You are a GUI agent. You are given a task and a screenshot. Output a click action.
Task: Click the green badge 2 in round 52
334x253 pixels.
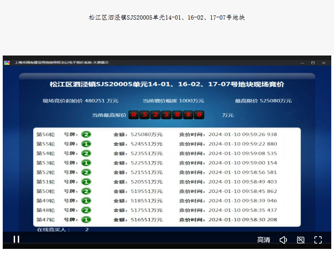(x=86, y=172)
